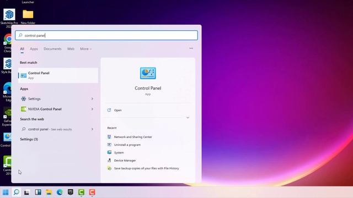Click the Search the web heading
Viewport: 353px width, 198px height.
point(32,119)
